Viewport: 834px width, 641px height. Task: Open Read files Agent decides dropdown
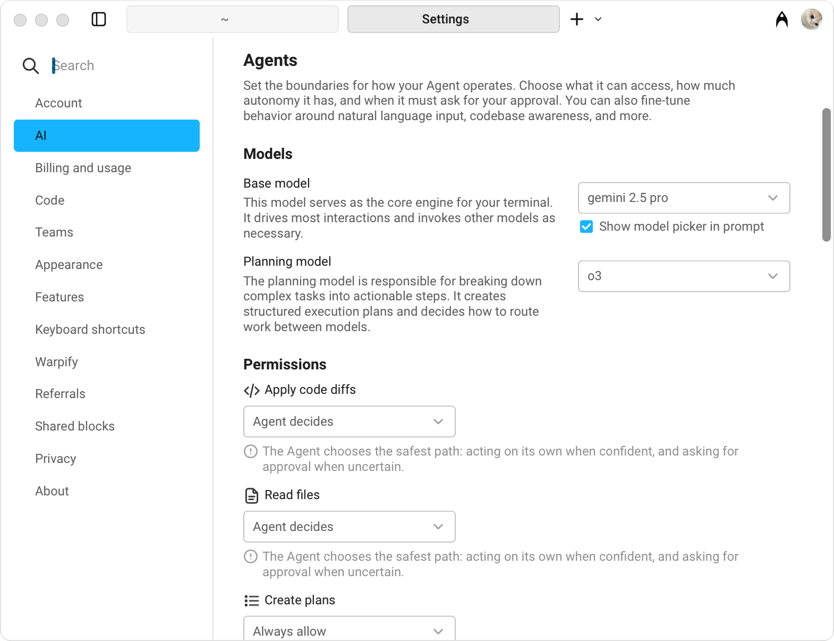(349, 527)
